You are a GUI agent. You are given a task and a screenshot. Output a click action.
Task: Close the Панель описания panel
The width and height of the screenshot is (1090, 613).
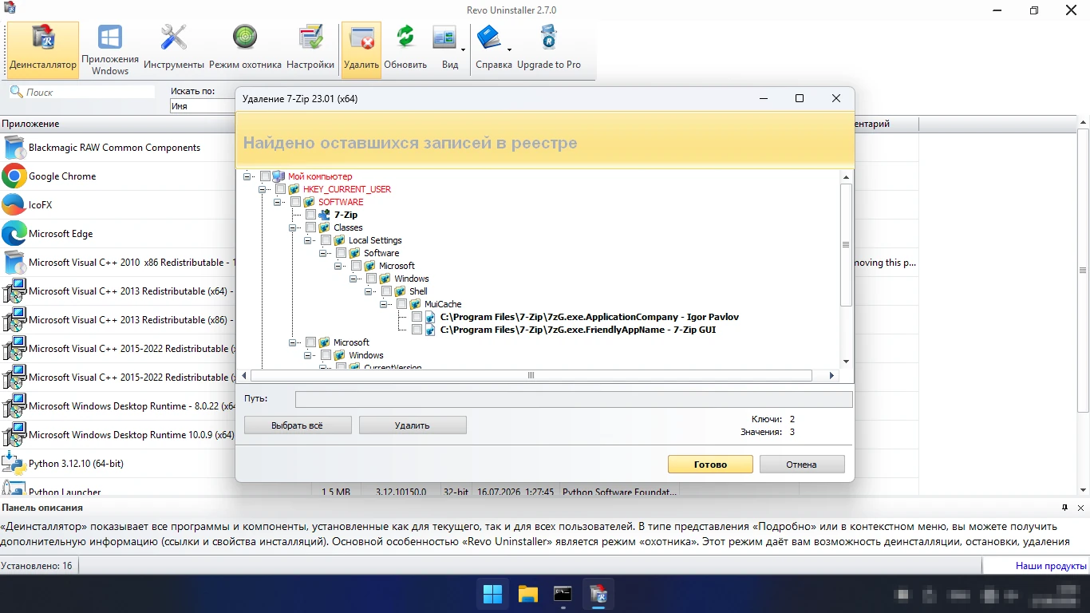pos(1081,508)
